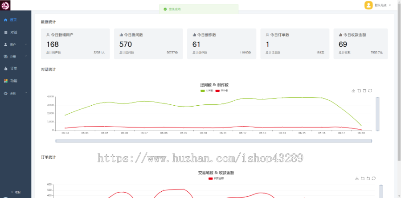Reset area zoom on 提问数 & 创作数 chart
The height and width of the screenshot is (198, 401).
(x=364, y=91)
